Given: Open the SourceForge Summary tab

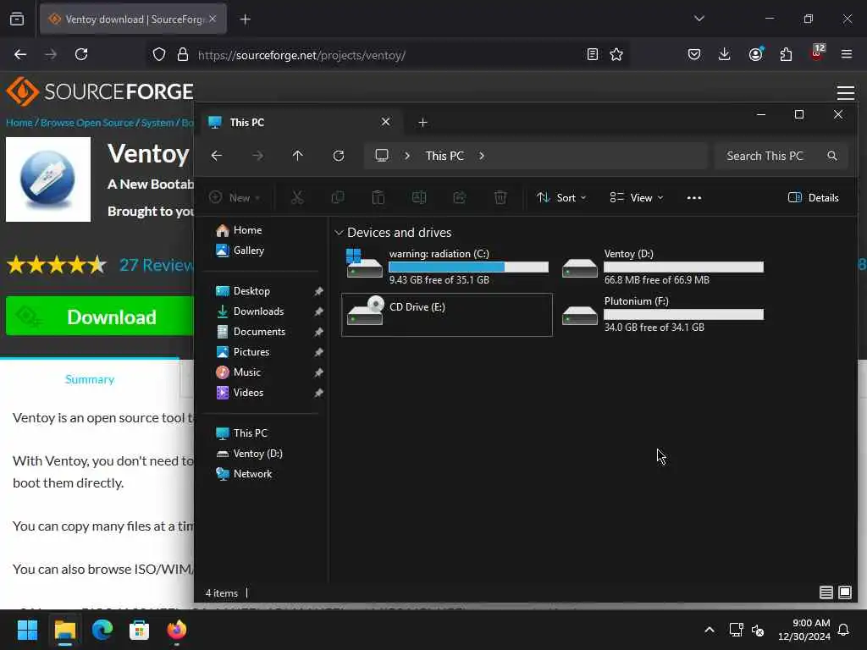Looking at the screenshot, I should click(x=90, y=379).
